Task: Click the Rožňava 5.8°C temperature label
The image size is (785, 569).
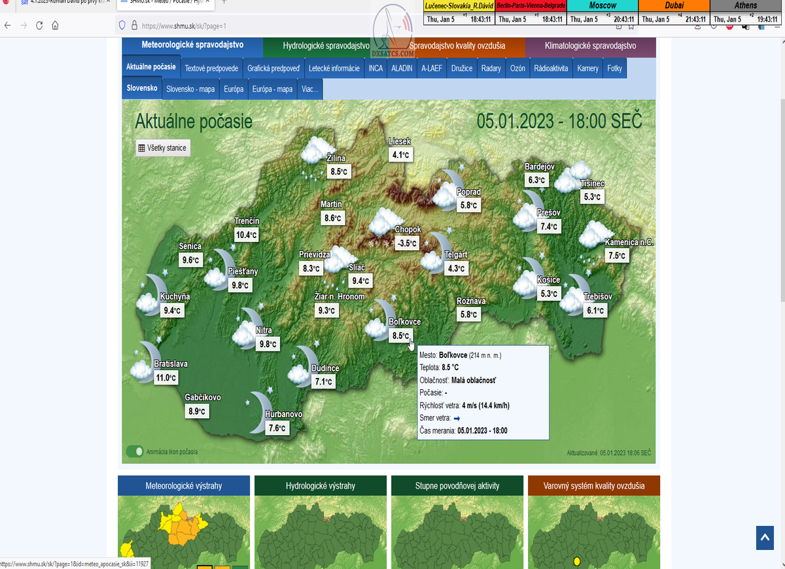Action: point(469,315)
